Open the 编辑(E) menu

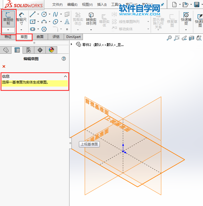72,5
